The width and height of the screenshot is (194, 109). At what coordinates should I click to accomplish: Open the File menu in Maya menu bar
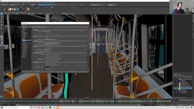point(1,2)
